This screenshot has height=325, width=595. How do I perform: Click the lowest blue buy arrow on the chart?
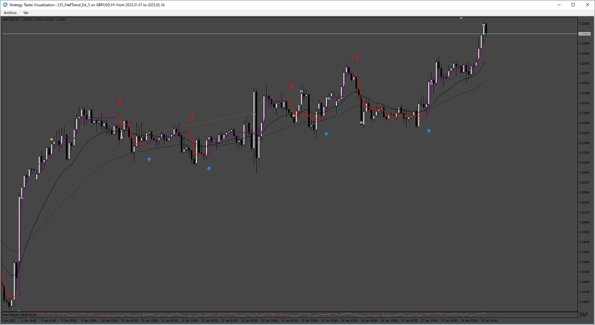pyautogui.click(x=209, y=169)
